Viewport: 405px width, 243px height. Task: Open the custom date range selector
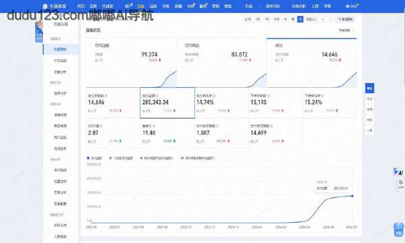click(311, 20)
